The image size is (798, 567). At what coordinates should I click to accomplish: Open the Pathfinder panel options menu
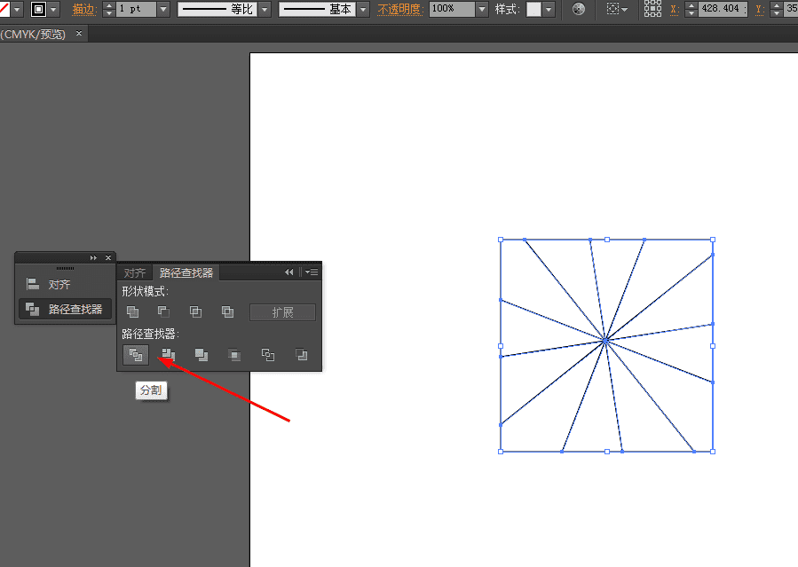tap(312, 272)
